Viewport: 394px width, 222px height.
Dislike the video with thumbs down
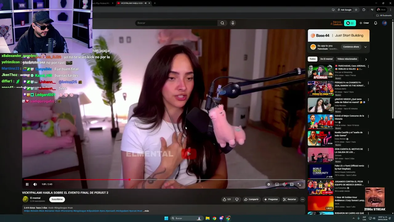237,199
